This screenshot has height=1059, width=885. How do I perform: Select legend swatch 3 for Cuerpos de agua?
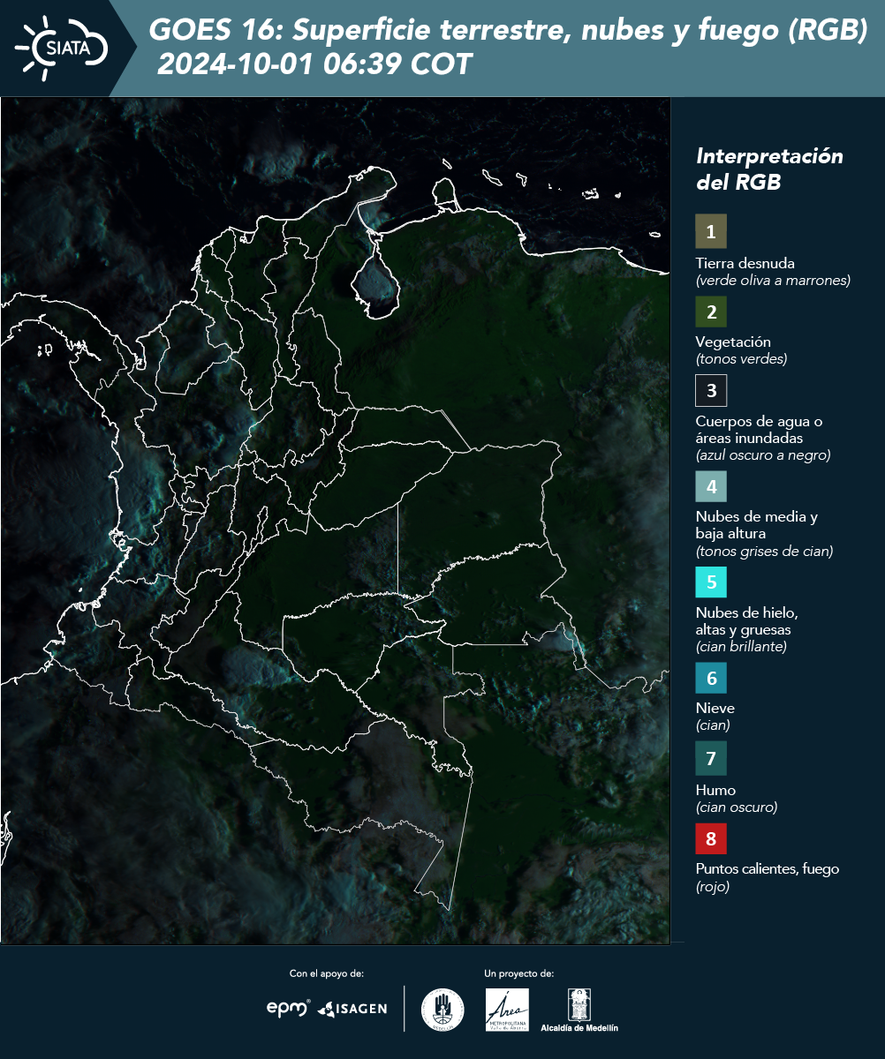click(711, 390)
